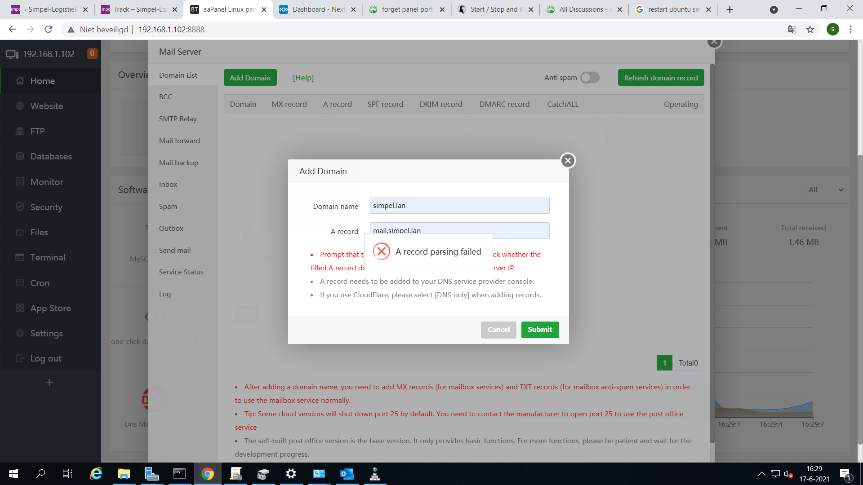863x485 pixels.
Task: Expand the All filter dropdown
Action: tap(825, 190)
